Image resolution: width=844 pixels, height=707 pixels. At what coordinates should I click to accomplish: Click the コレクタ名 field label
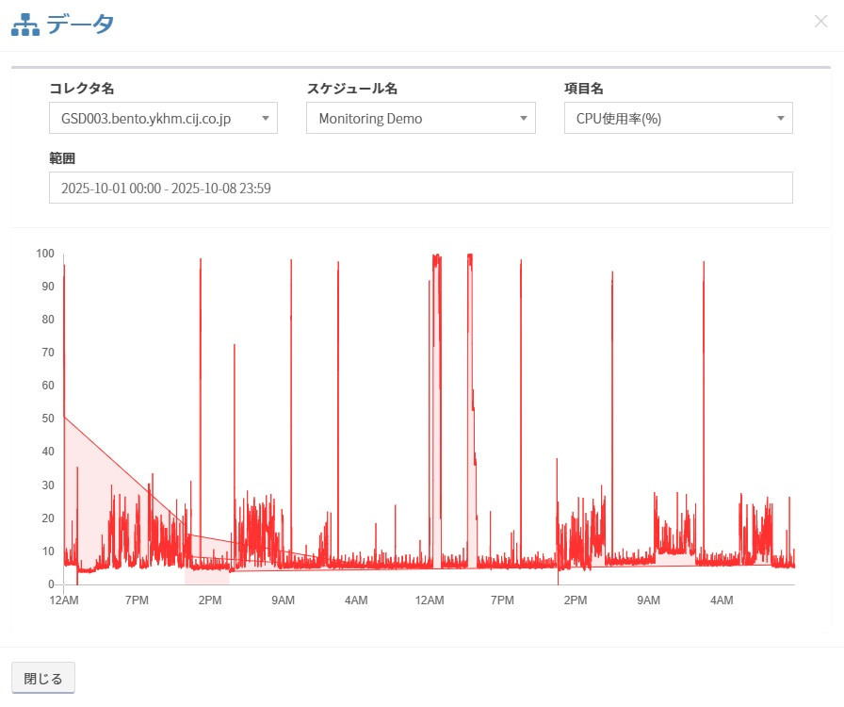point(82,89)
